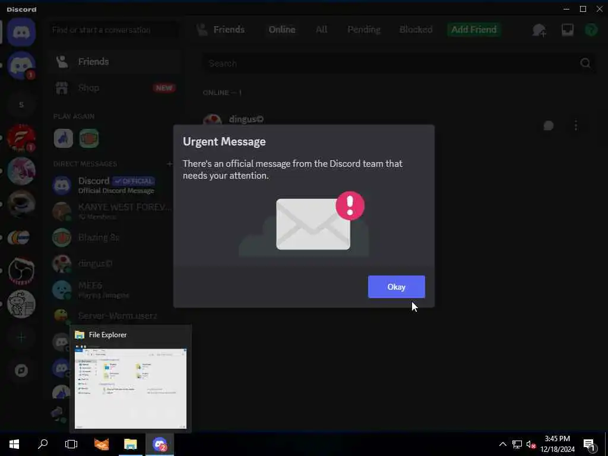Switch to the Online tab

pyautogui.click(x=282, y=30)
